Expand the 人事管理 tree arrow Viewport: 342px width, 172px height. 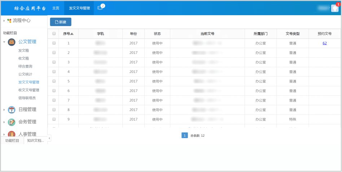point(4,134)
